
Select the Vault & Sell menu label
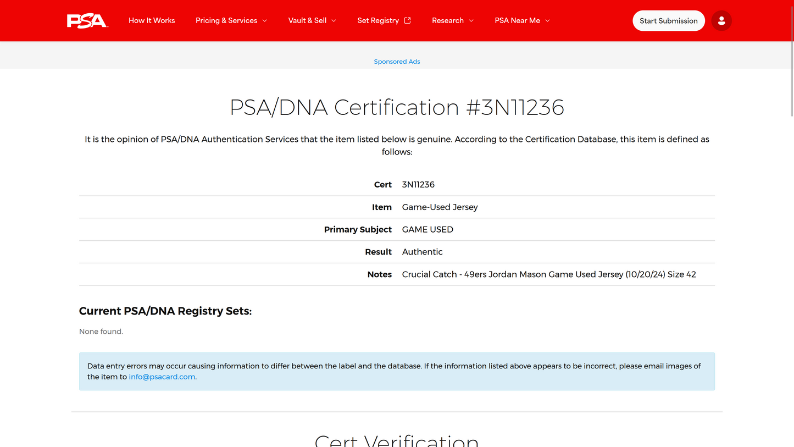click(307, 20)
